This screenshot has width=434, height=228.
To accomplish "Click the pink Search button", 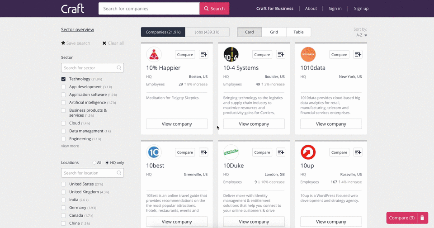I will pos(214,9).
